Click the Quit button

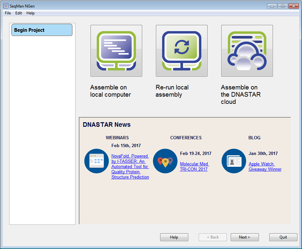coord(283,237)
